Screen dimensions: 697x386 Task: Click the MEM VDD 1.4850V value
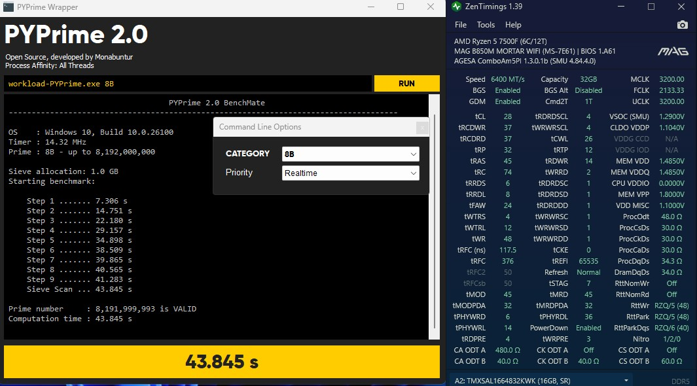click(x=671, y=161)
